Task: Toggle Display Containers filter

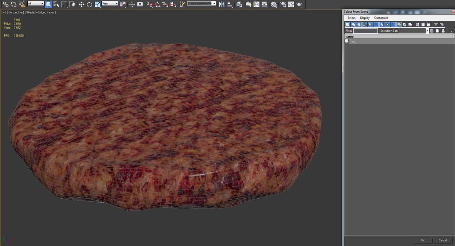Action: click(x=399, y=25)
